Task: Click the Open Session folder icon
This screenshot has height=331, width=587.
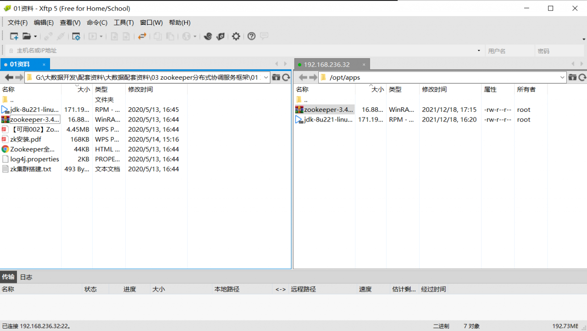Action: [27, 36]
